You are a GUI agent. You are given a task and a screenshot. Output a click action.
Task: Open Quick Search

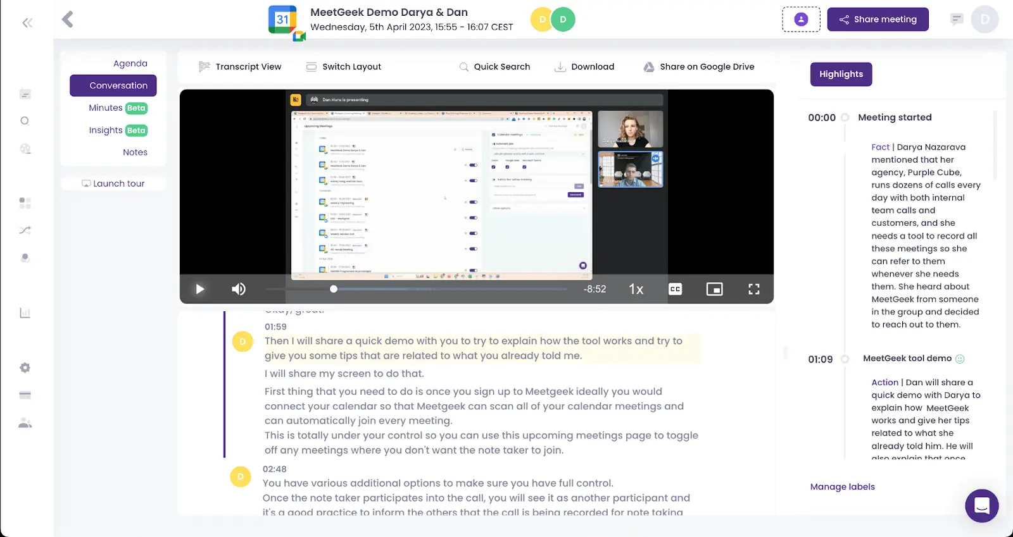[494, 66]
